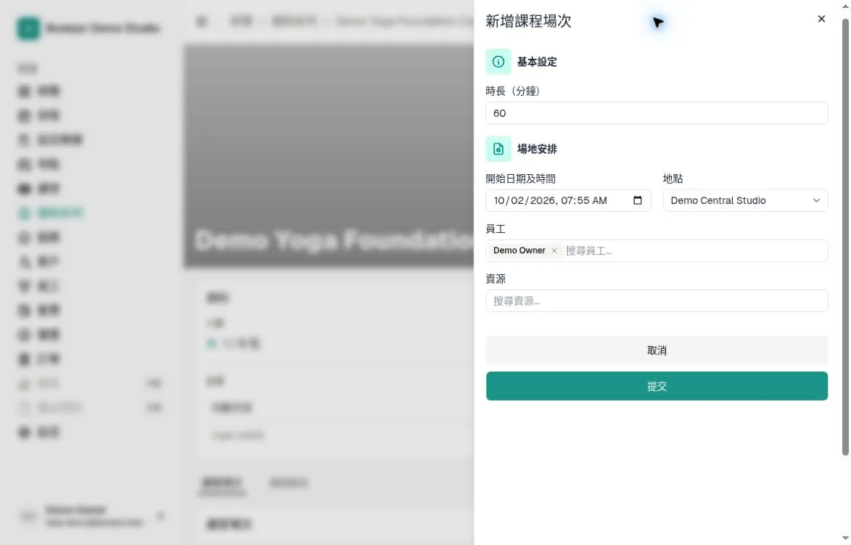Remove the Demo Owner staff tag
Screen dimensions: 851x545
[x=554, y=250]
